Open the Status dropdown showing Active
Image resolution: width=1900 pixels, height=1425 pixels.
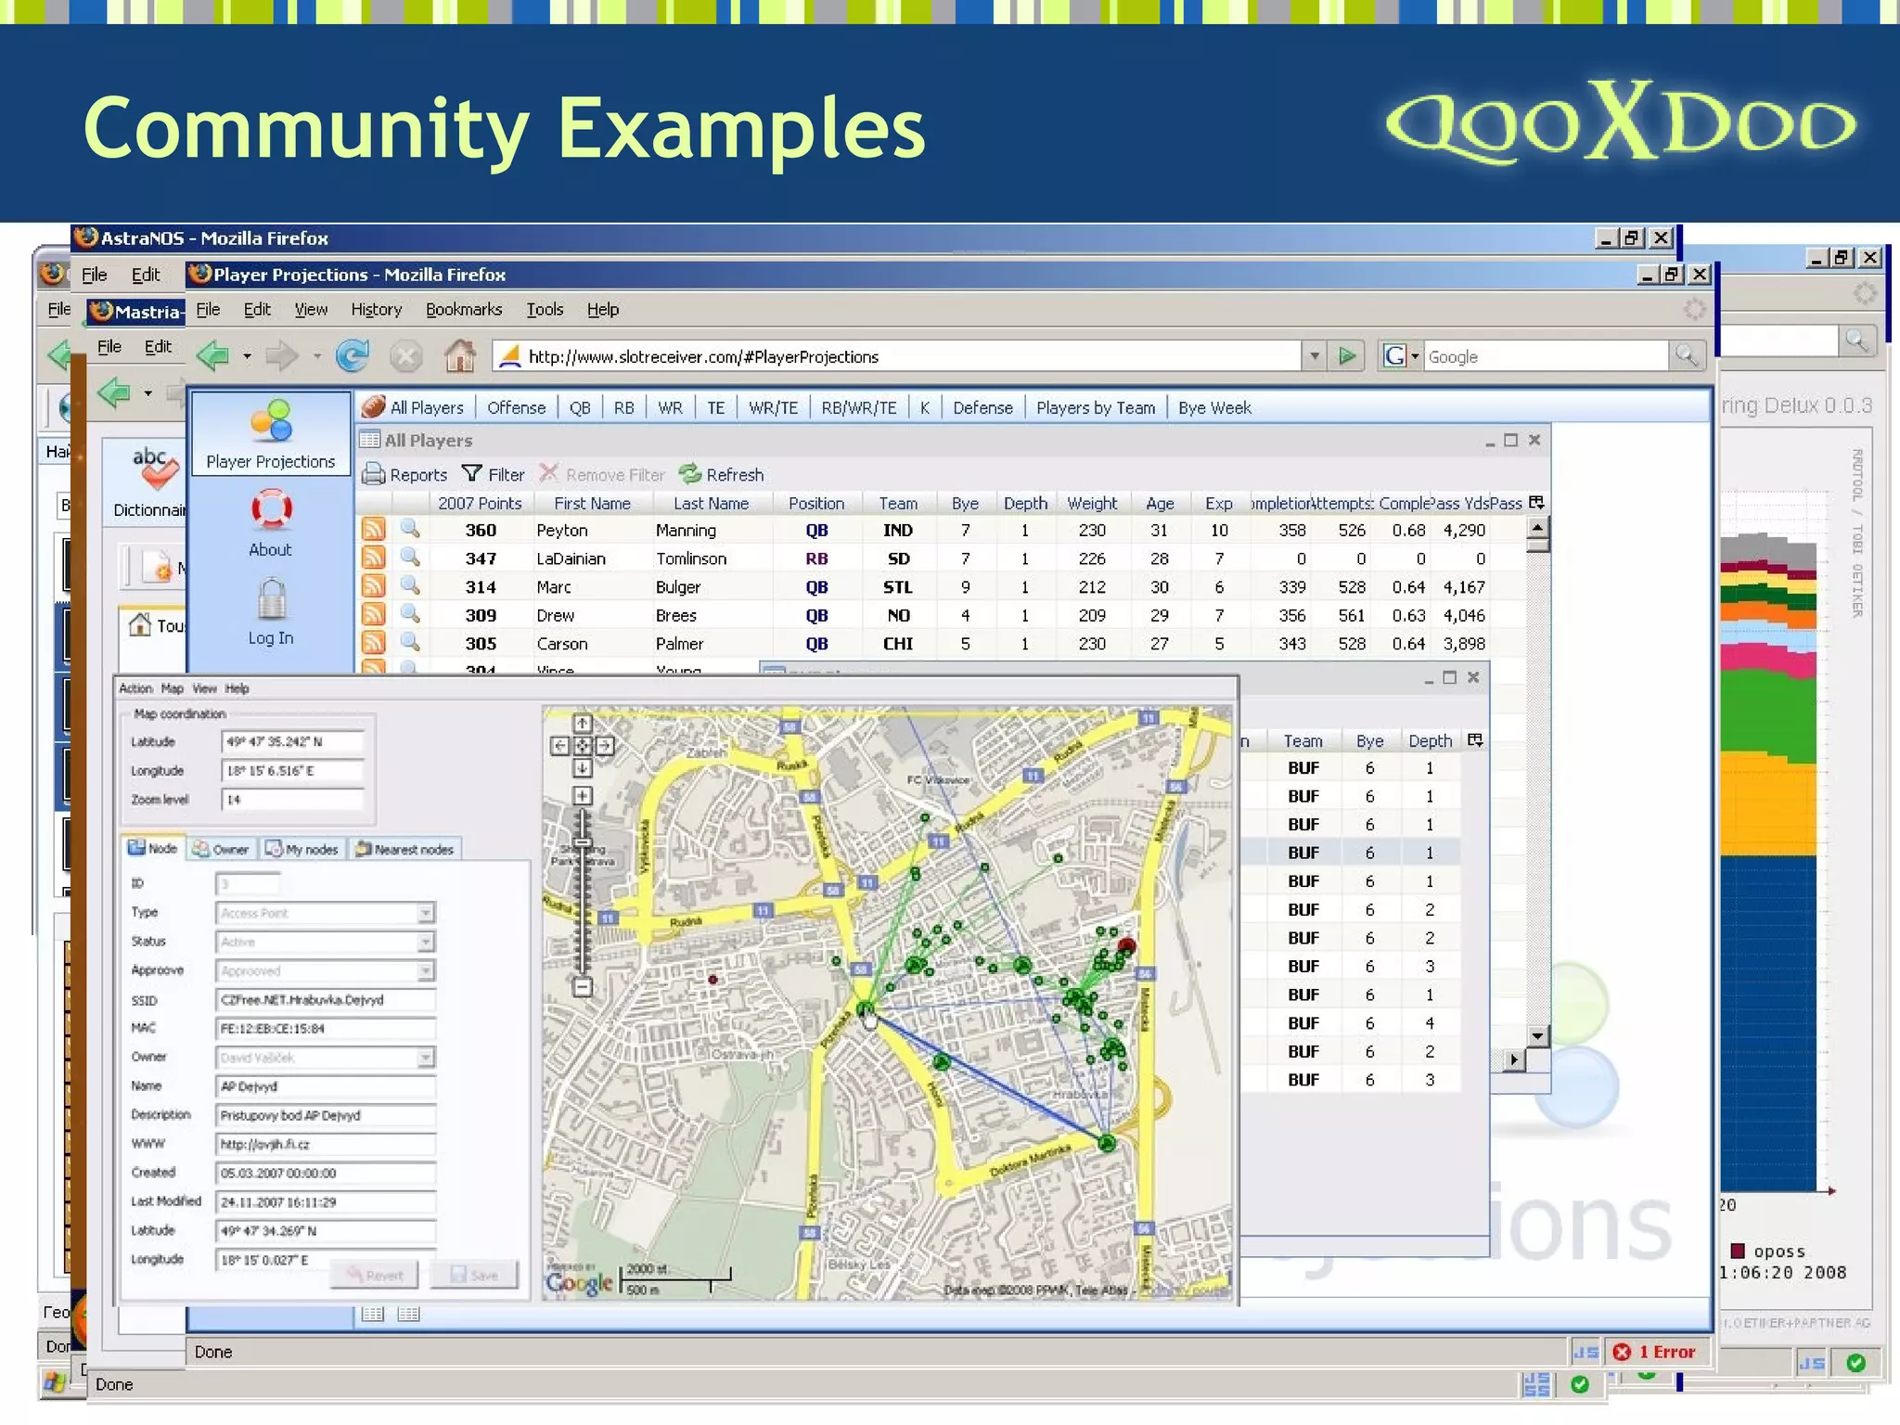[425, 943]
